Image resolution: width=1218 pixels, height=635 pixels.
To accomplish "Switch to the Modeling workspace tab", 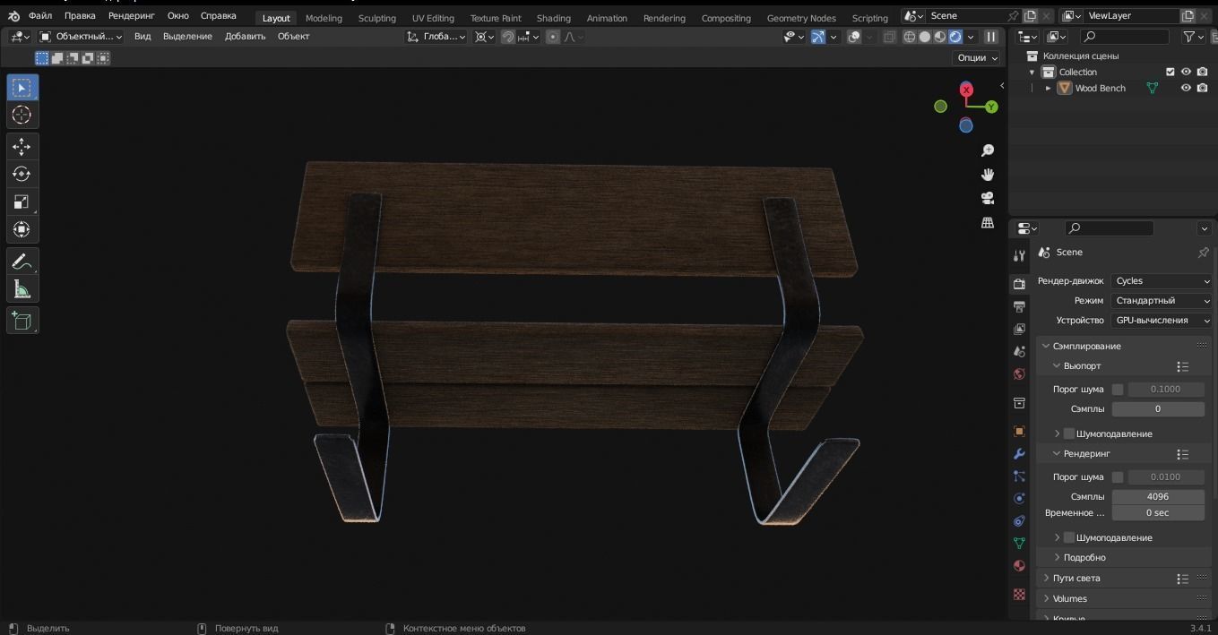I will 324,18.
